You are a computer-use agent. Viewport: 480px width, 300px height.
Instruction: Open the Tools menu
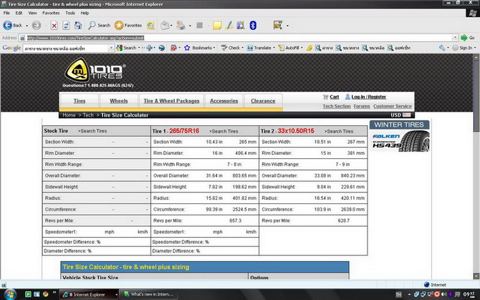pyautogui.click(x=69, y=13)
